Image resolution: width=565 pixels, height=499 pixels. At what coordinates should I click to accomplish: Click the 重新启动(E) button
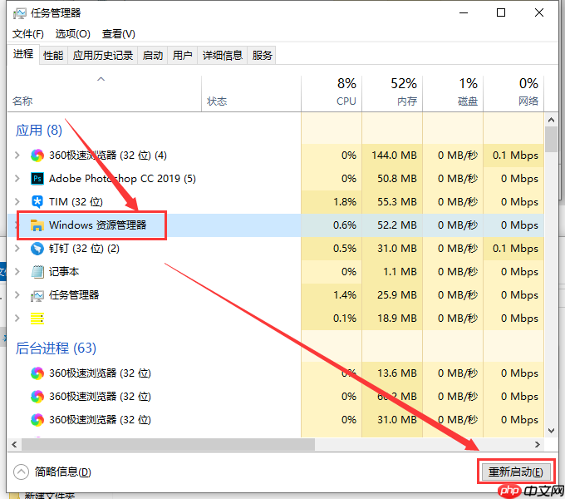point(516,472)
